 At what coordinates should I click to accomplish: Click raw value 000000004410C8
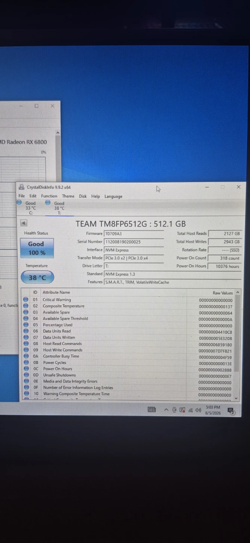tap(215, 332)
